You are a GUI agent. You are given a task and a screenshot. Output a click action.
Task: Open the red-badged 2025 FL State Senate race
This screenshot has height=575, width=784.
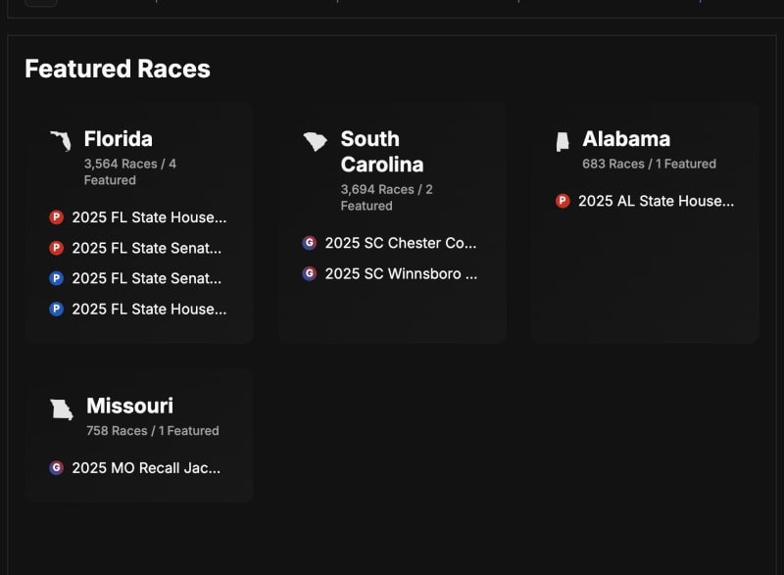146,248
